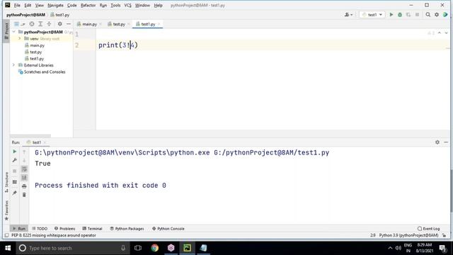Expand External Libraries node

[x=14, y=65]
